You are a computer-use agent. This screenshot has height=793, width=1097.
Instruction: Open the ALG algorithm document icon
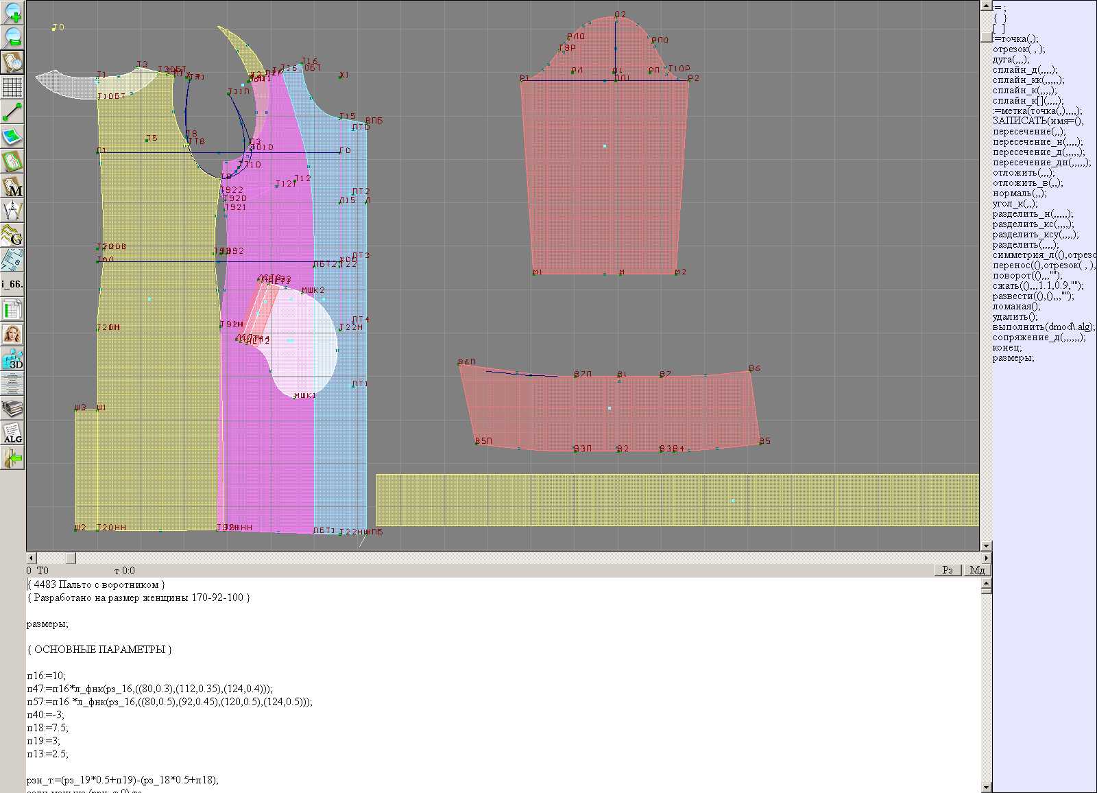coord(12,434)
